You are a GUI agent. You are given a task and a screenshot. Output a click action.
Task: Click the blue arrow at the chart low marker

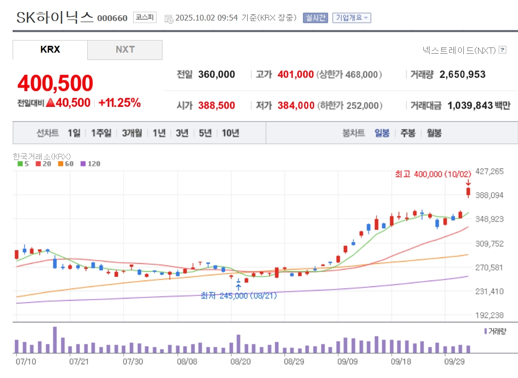[x=238, y=287]
